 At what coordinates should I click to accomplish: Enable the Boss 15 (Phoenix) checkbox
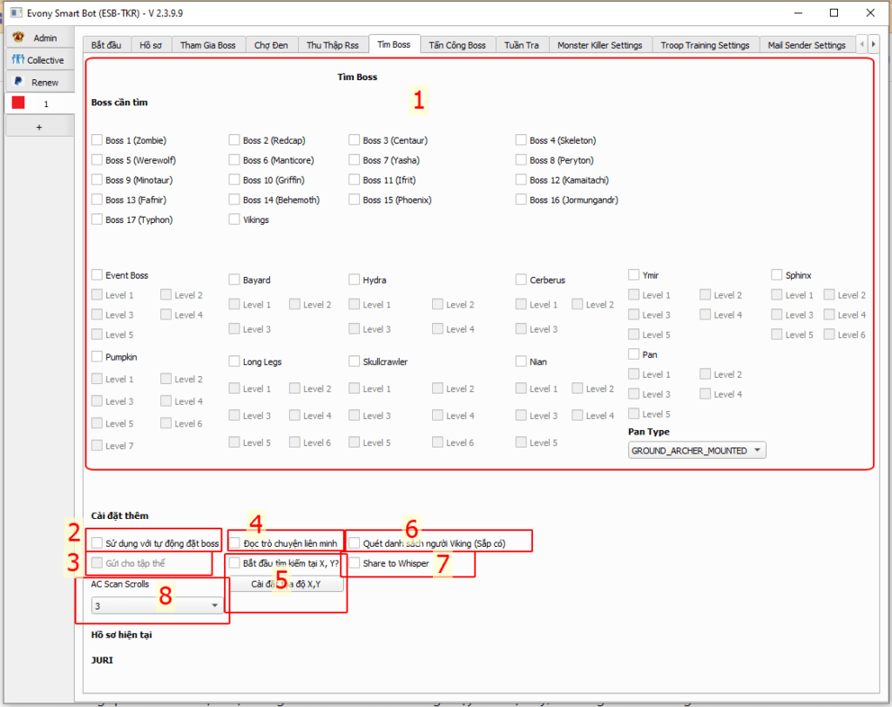click(355, 200)
